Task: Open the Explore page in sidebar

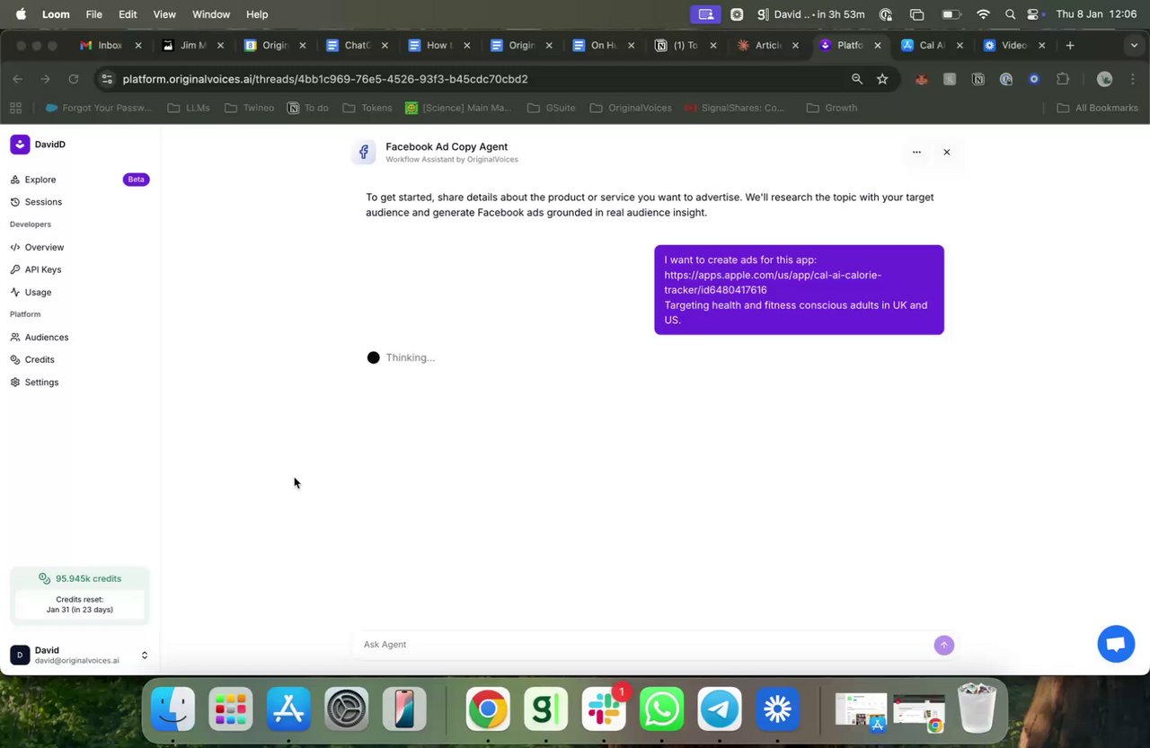Action: point(40,180)
